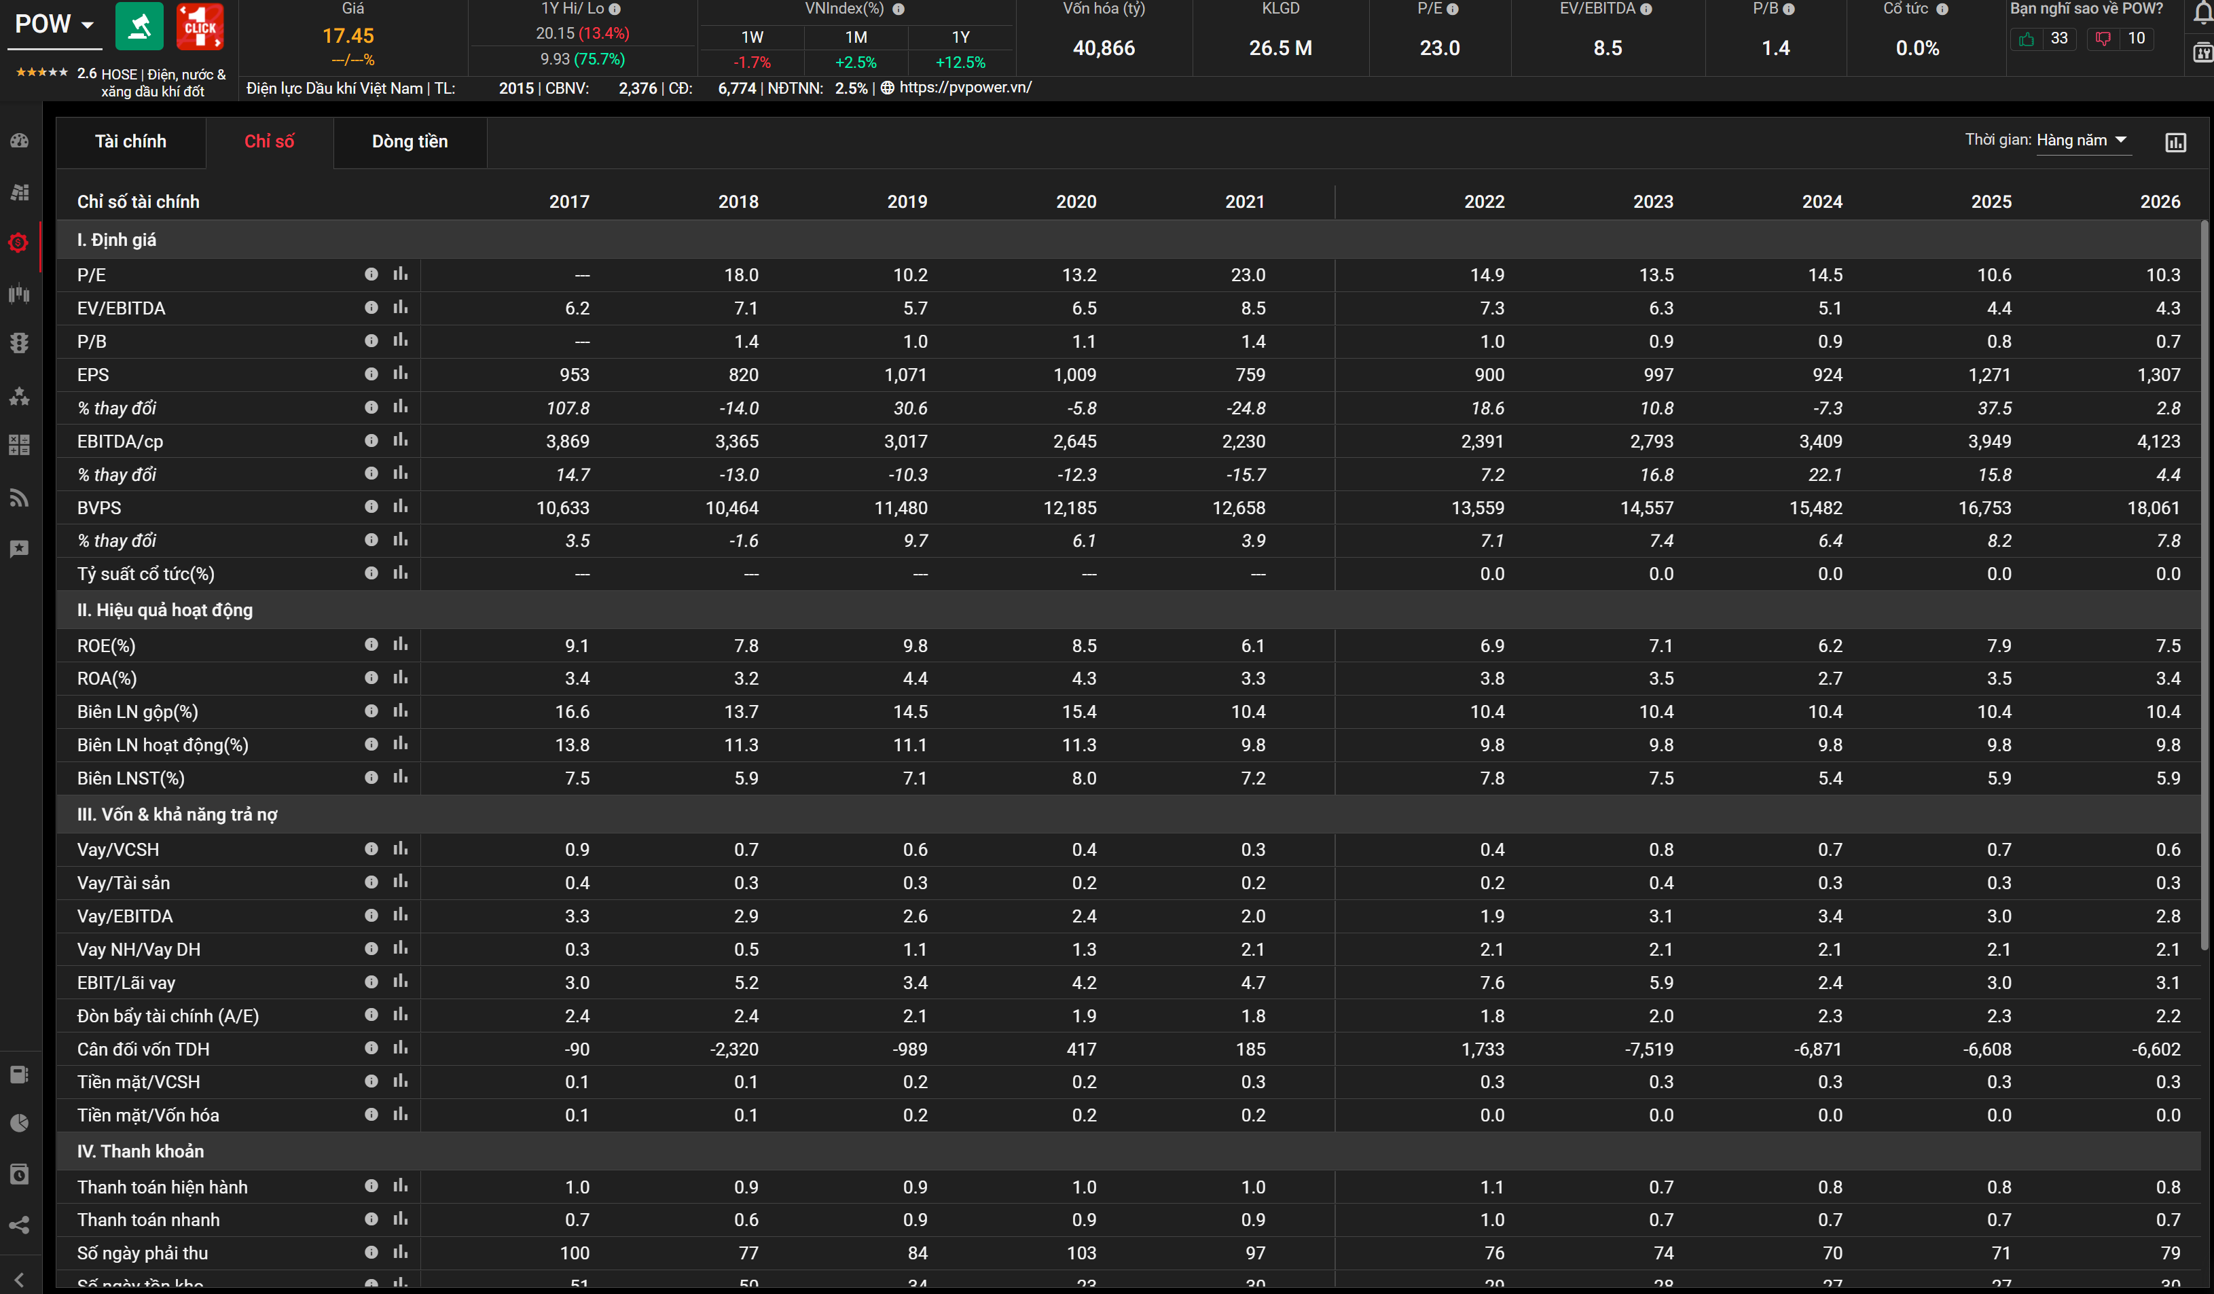Viewport: 2214px width, 1294px height.
Task: Open the history clock sidebar icon
Action: click(x=19, y=1174)
